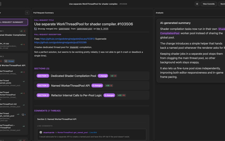Click thread comment icon beside get_named_pool

[24, 115]
